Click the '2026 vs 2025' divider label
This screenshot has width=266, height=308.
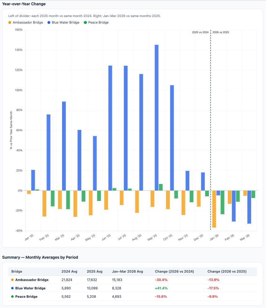coord(221,32)
